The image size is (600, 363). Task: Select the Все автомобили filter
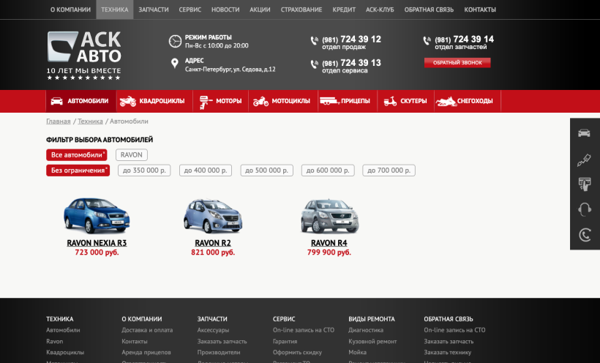[77, 154]
